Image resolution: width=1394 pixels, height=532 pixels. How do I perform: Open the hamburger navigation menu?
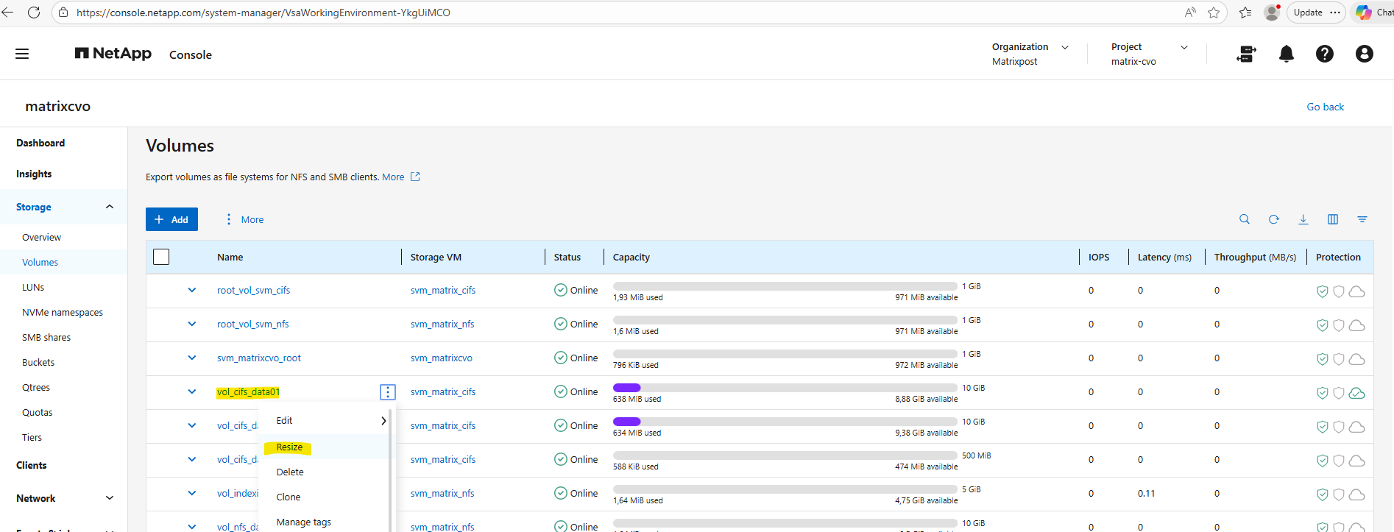[22, 54]
